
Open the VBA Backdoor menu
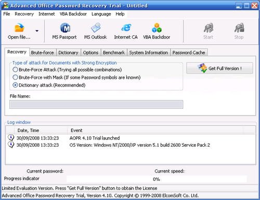[73, 14]
